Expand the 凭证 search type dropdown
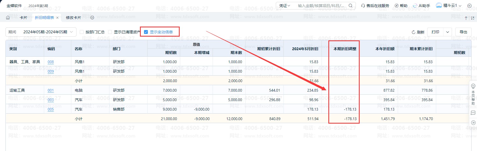Viewport: 477px width, 151px height. pyautogui.click(x=285, y=5)
